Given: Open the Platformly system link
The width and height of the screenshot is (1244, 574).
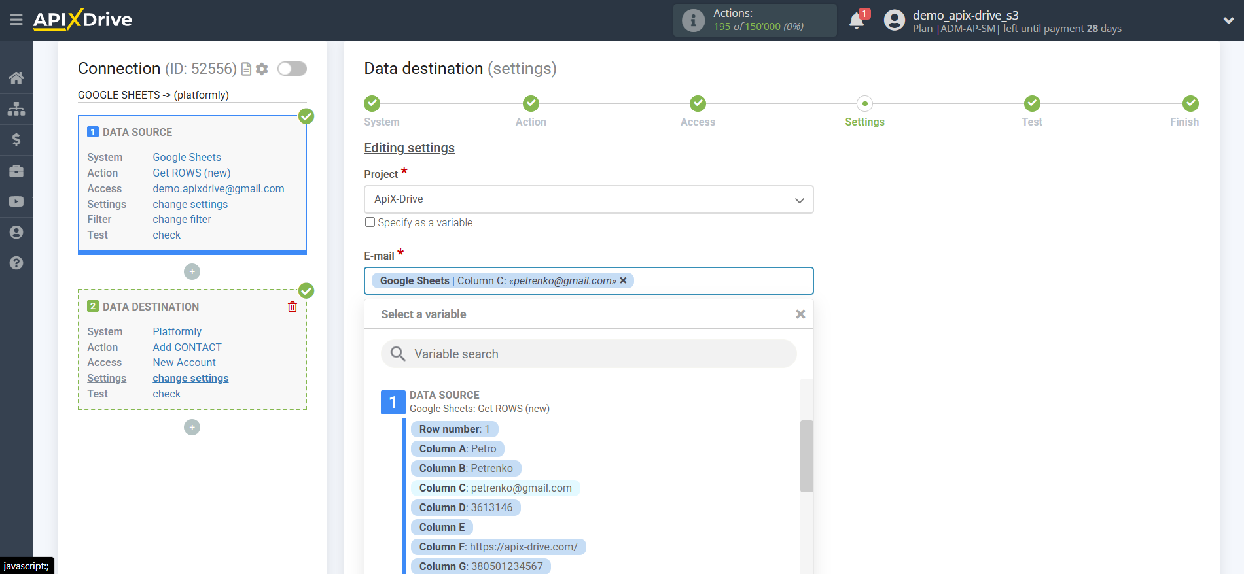Looking at the screenshot, I should coord(177,331).
